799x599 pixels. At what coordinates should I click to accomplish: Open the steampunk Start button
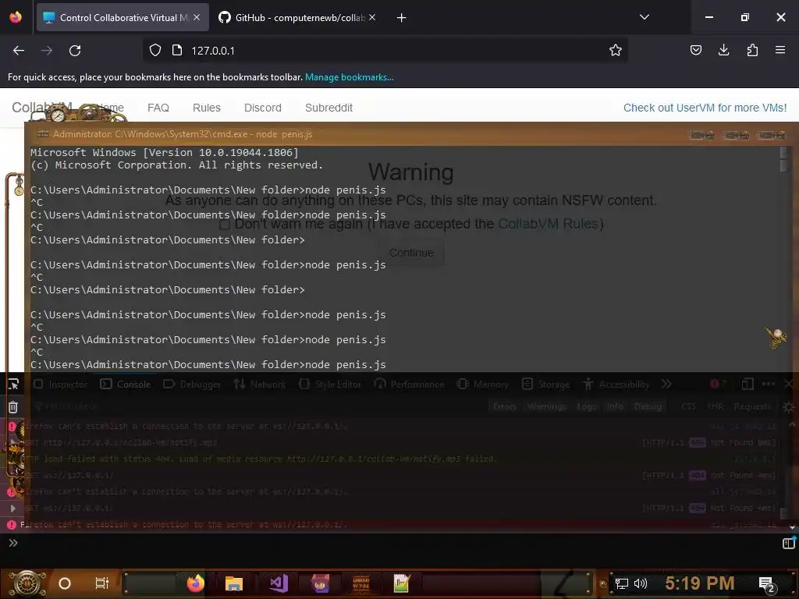tap(27, 583)
